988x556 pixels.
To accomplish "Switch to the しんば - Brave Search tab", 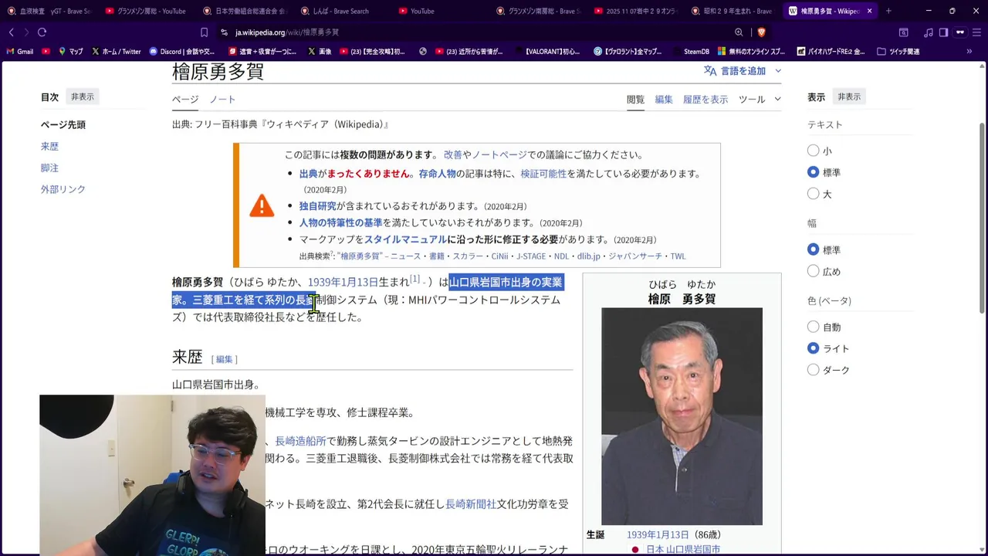I will pos(340,11).
